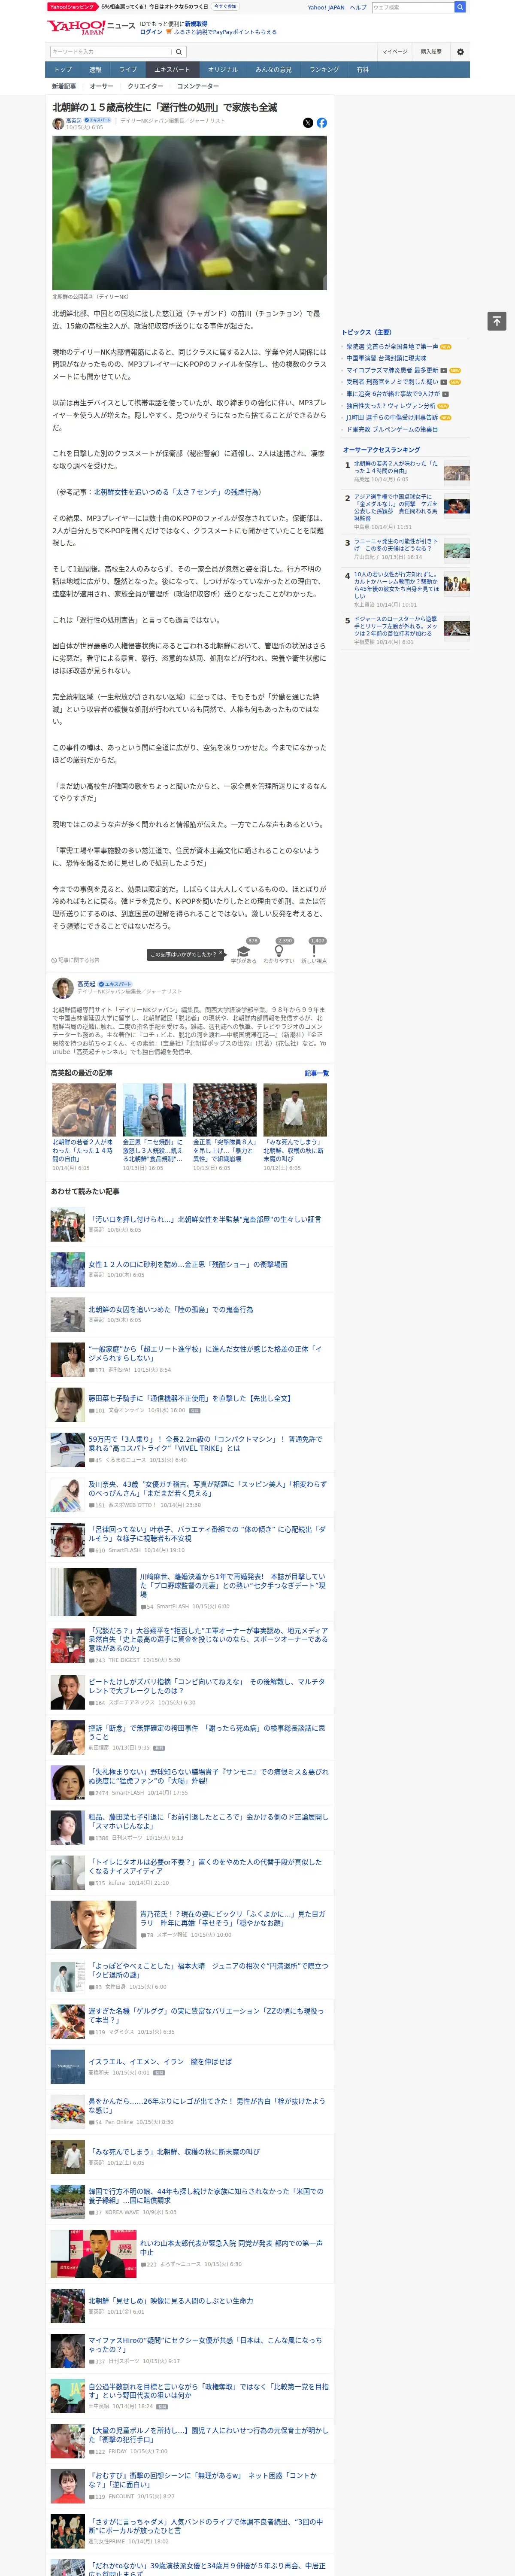Click the Yahoo!ショッピング badge
The width and height of the screenshot is (515, 2576).
coord(72,7)
